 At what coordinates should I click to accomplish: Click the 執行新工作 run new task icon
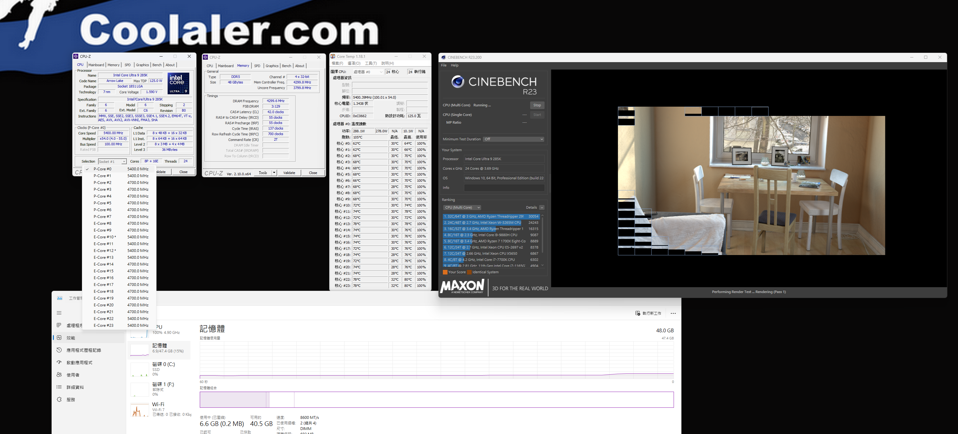click(x=637, y=313)
